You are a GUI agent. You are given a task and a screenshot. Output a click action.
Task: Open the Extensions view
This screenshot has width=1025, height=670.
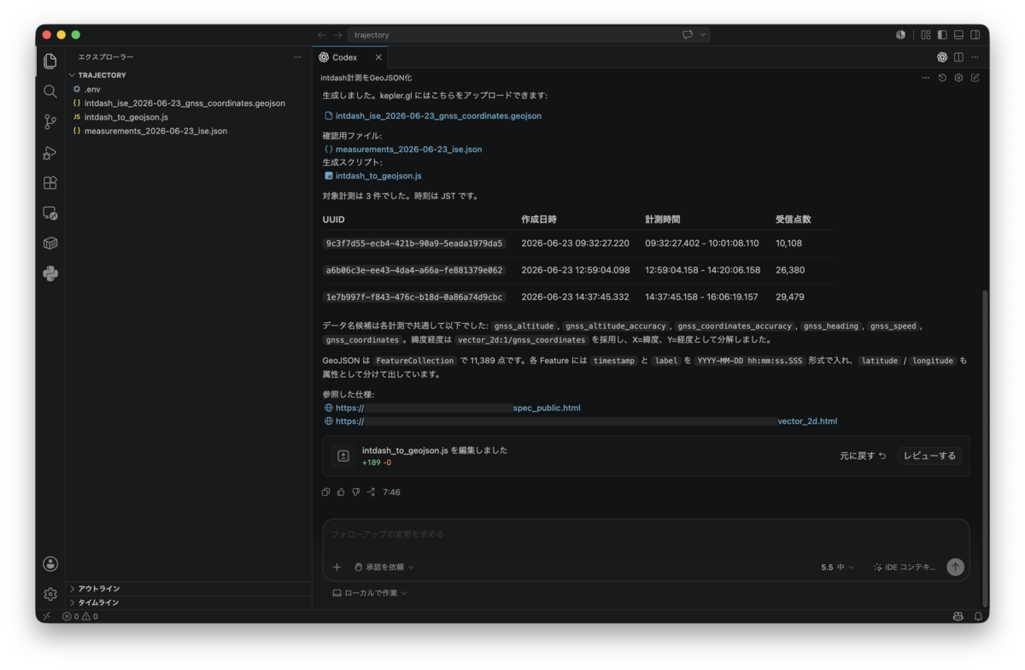(x=50, y=183)
